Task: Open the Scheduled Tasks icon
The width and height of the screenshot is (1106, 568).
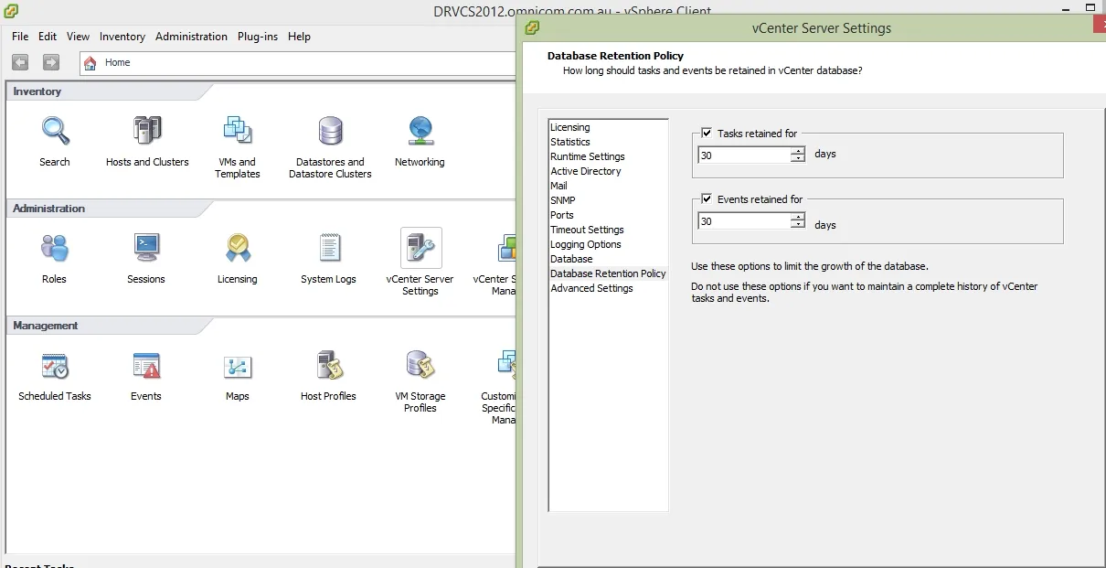Action: (x=55, y=365)
